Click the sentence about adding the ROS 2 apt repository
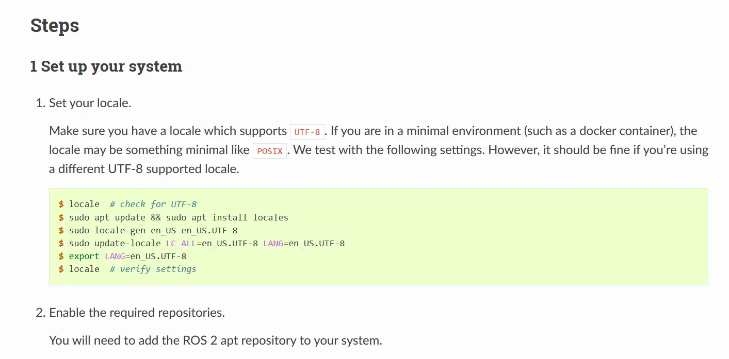 click(x=216, y=340)
